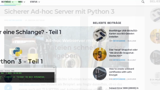Click author Viktor Garske under wildcard certificates post
This screenshot has height=90, width=160.
click(x=119, y=79)
